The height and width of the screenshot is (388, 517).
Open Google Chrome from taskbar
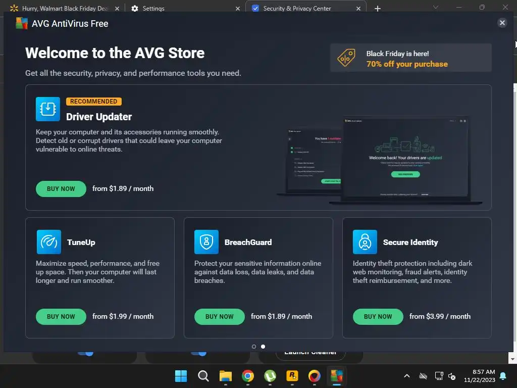[247, 376]
